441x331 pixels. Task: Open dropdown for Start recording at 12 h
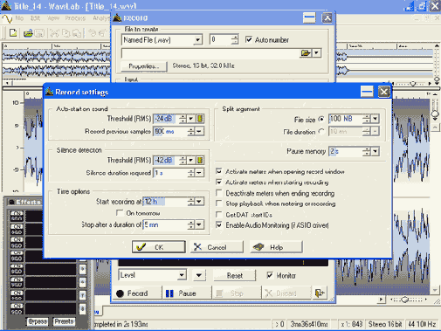199,202
